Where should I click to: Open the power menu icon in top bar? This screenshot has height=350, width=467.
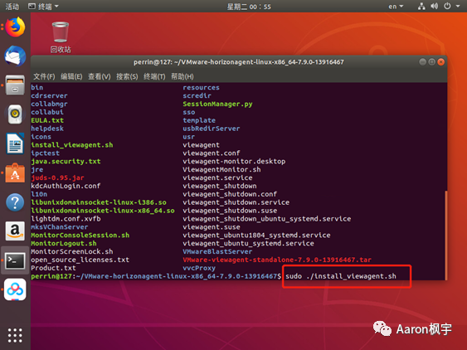447,7
